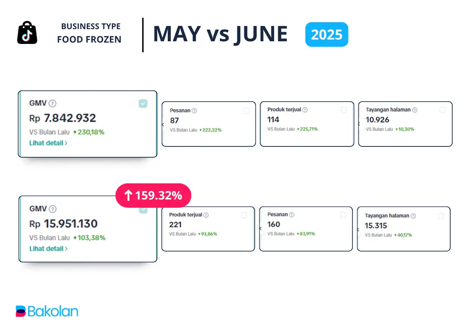Click the TikTok Shop bag icon
This screenshot has width=468, height=329.
(x=27, y=33)
